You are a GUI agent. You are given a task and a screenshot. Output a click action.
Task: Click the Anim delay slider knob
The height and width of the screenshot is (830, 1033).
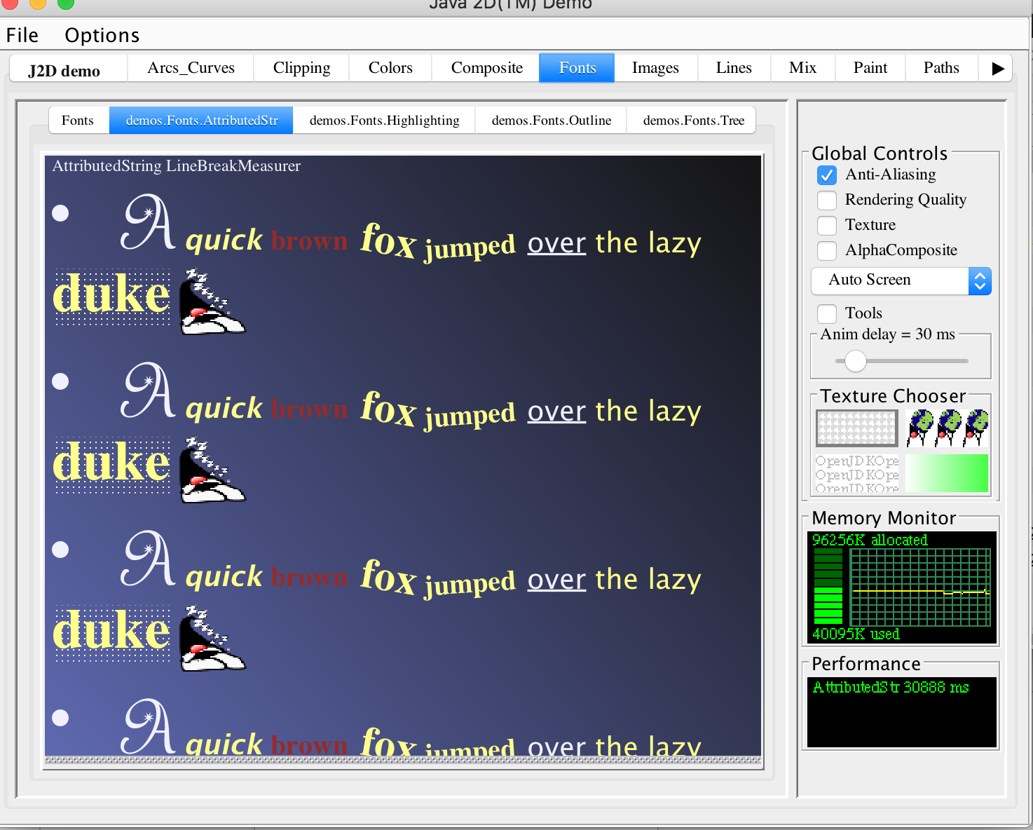pyautogui.click(x=855, y=361)
